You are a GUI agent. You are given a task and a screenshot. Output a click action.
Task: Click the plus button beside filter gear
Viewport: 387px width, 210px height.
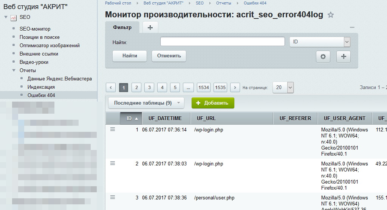click(343, 56)
